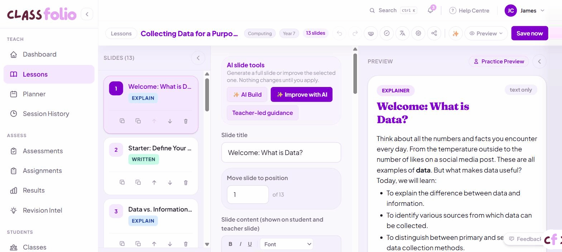Collapse the preview panel chevron

(539, 62)
